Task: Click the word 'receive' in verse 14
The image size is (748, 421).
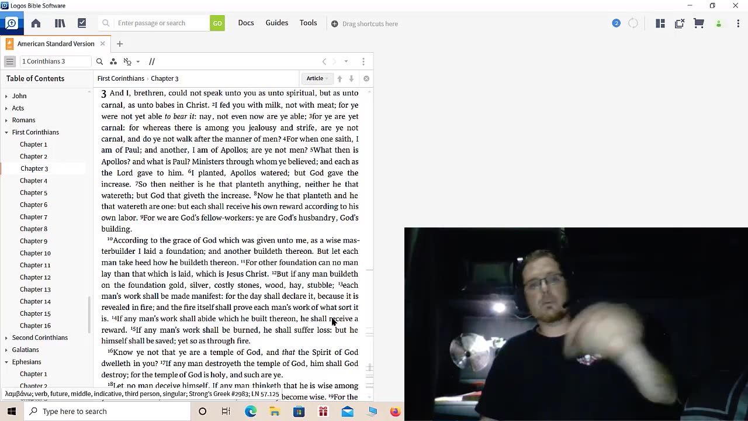Action: 340,319
